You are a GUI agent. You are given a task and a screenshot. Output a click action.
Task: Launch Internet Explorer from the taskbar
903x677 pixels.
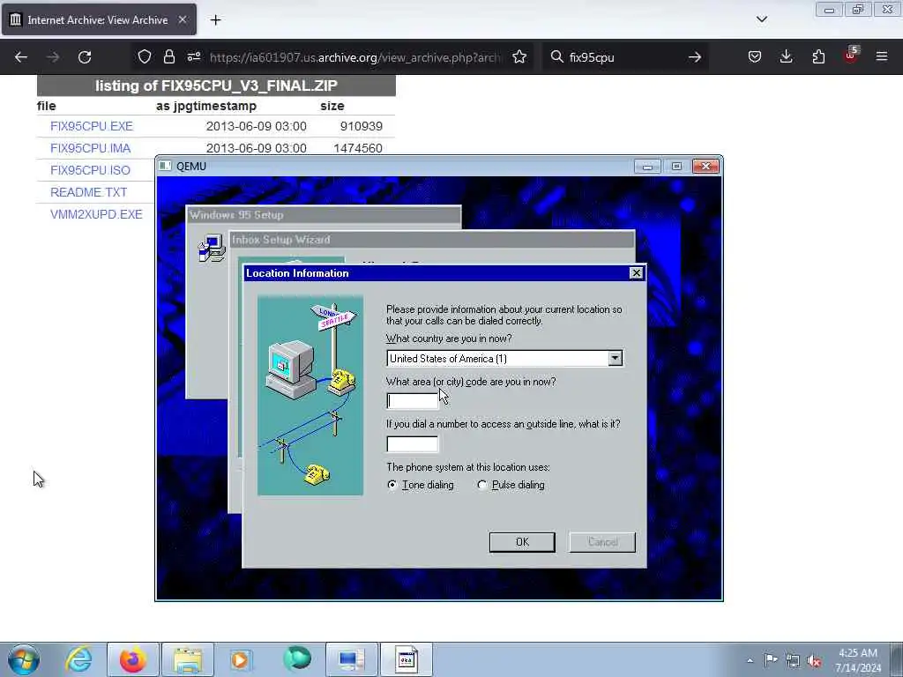coord(78,659)
